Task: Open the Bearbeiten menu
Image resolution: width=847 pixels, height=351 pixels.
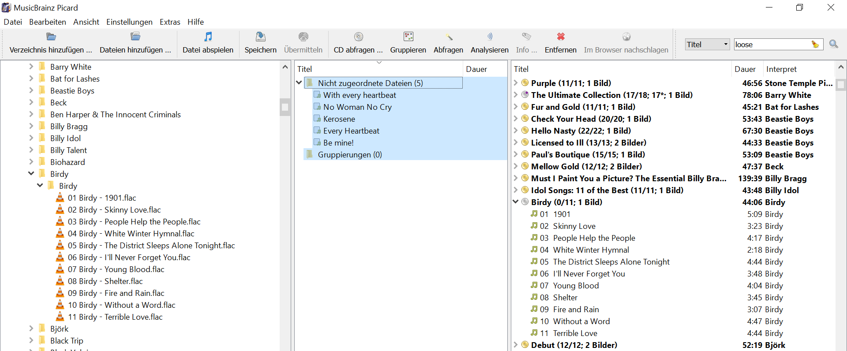Action: 48,22
